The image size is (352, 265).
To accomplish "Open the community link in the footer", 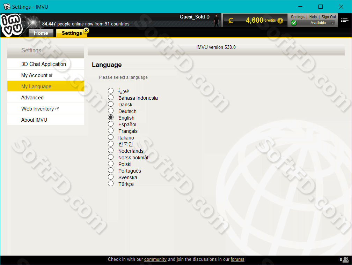I will 155,259.
